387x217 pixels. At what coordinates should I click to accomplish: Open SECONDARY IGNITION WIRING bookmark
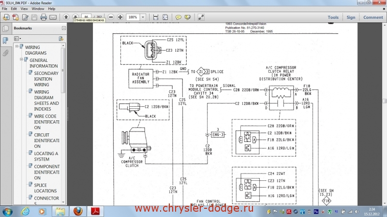click(46, 79)
